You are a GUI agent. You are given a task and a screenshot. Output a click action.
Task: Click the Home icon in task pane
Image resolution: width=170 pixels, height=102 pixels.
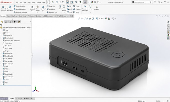pos(168,22)
